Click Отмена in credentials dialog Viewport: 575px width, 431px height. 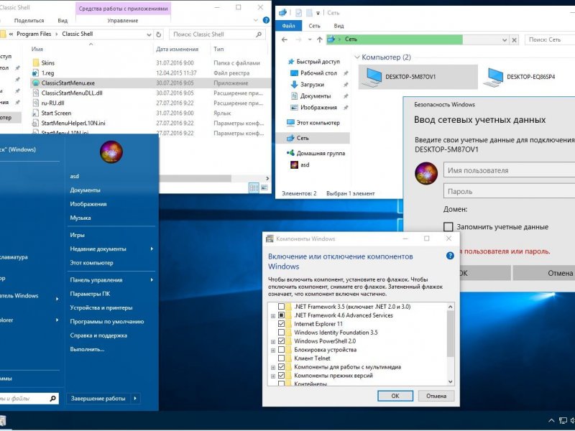tap(544, 273)
